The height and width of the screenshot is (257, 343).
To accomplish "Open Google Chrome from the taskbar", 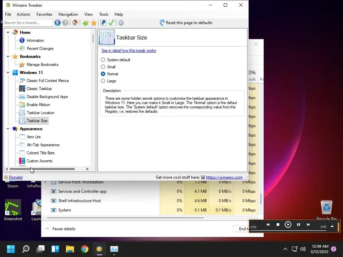I will coord(85,249).
